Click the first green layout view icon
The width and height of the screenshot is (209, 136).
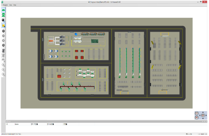[x=3, y=10]
